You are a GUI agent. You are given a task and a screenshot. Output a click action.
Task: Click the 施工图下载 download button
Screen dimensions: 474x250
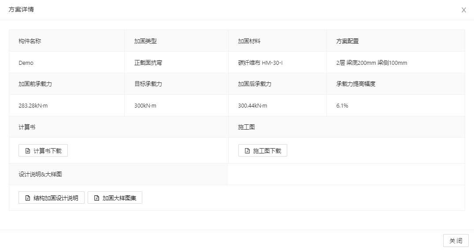263,150
